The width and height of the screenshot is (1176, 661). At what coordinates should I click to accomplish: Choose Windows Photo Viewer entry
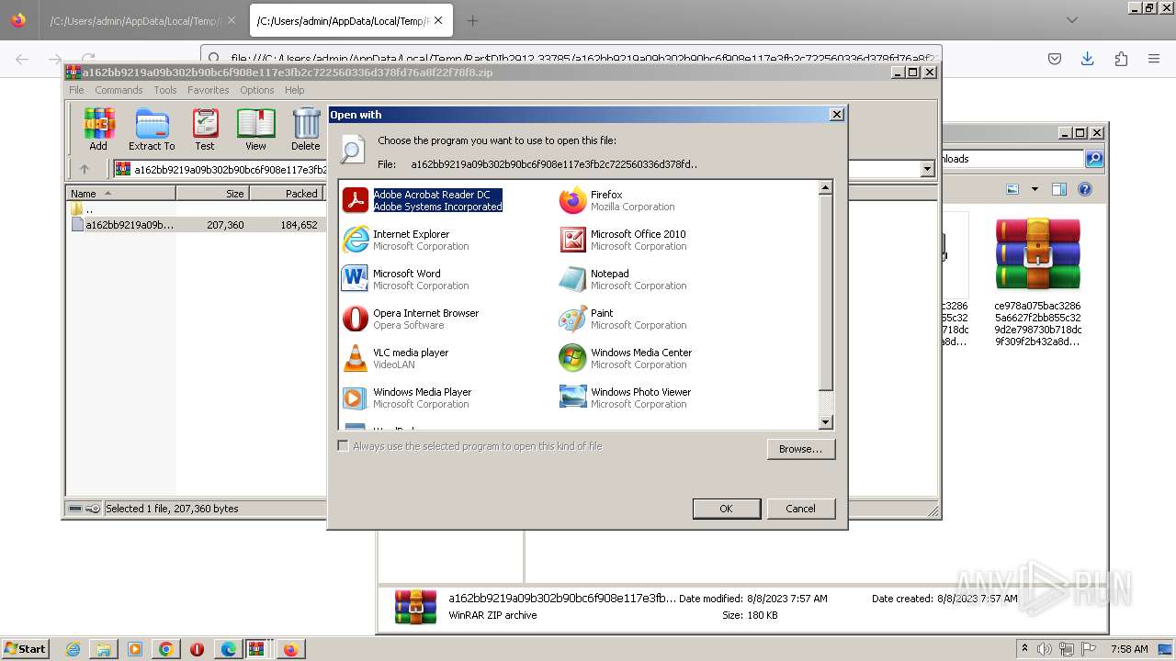pos(626,398)
